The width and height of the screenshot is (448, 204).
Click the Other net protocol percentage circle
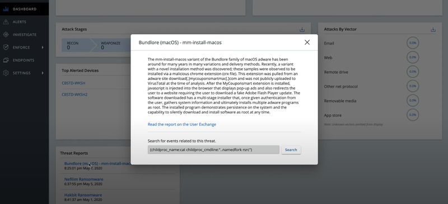click(x=413, y=86)
